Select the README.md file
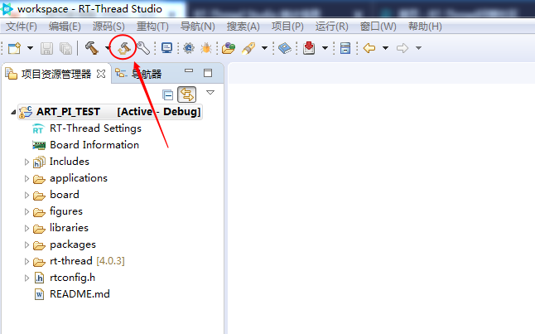The height and width of the screenshot is (334, 535). pos(80,294)
